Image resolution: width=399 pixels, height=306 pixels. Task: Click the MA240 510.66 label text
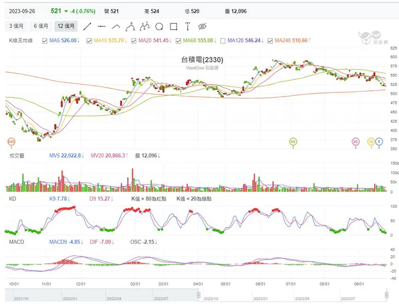point(293,40)
